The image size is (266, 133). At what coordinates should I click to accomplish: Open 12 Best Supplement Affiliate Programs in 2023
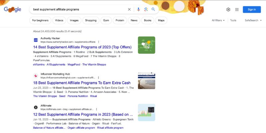83,114
